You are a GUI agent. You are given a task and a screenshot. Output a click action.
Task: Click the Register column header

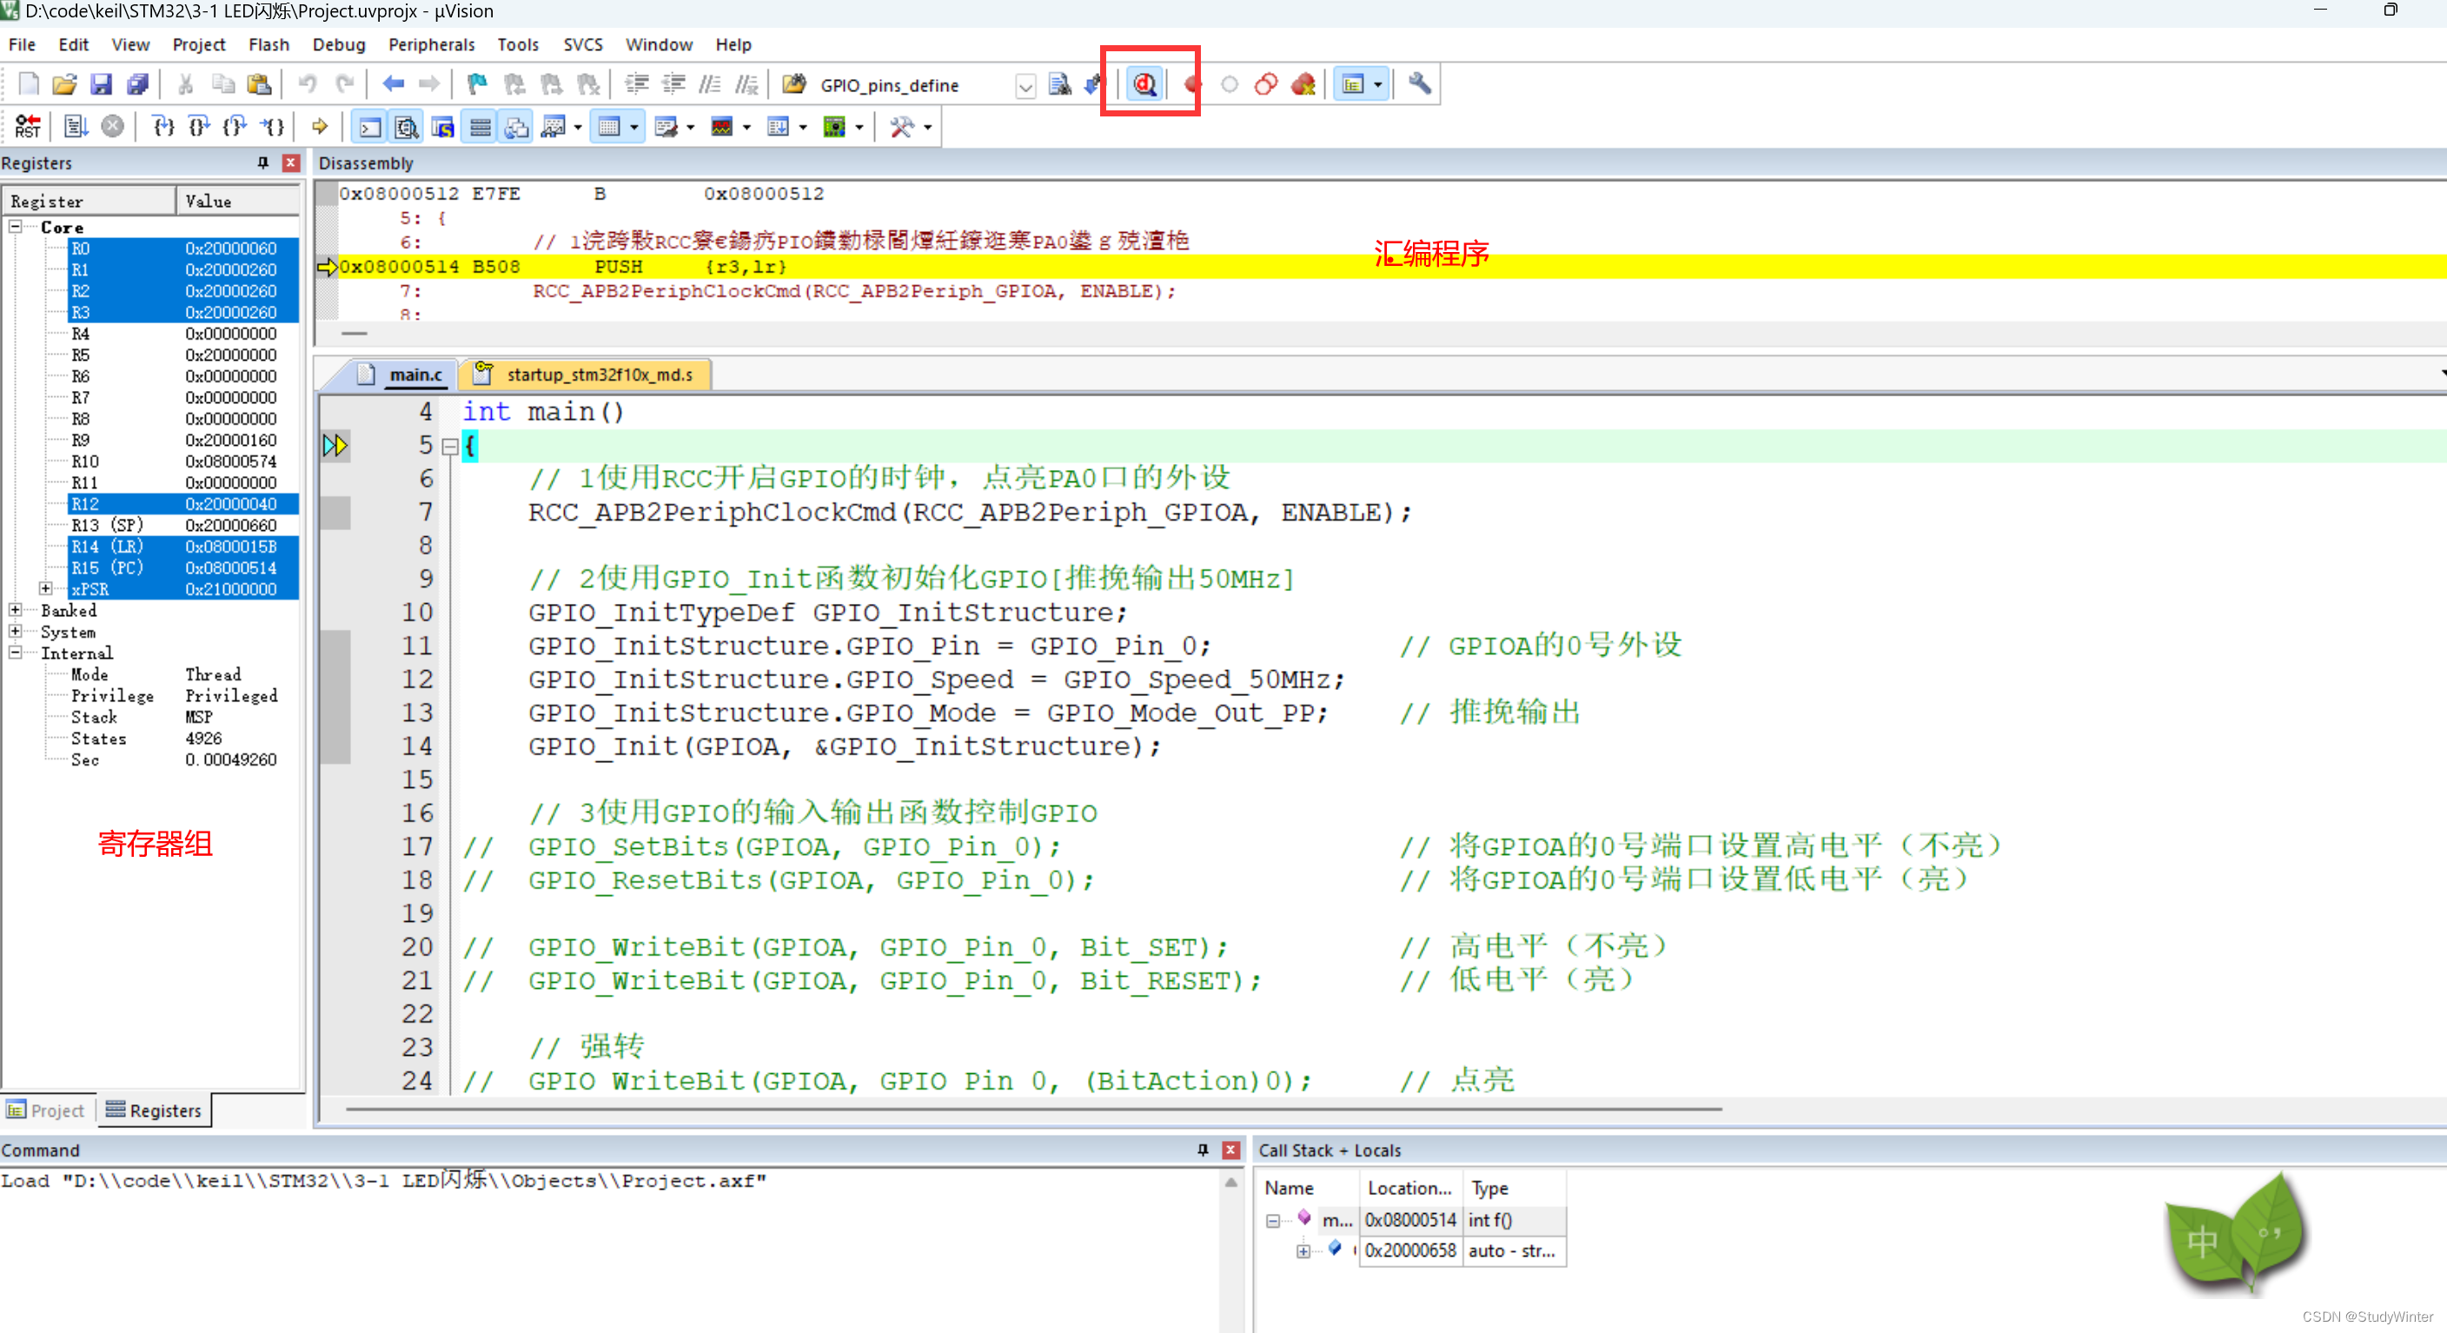[x=90, y=202]
